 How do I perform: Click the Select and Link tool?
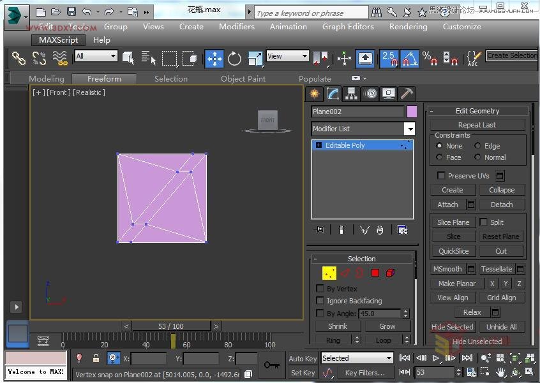pyautogui.click(x=19, y=59)
